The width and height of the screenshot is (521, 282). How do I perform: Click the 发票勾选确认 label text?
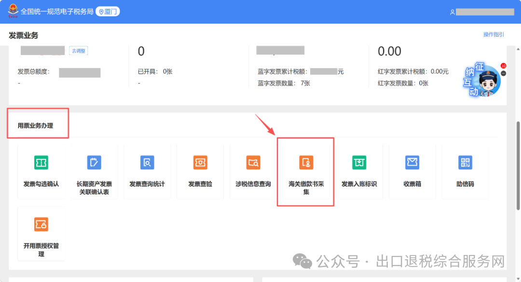[41, 184]
